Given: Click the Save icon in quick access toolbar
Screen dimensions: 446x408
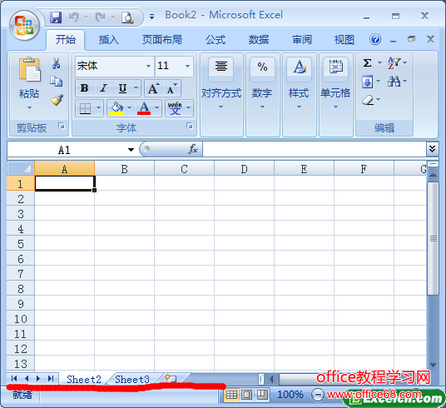Looking at the screenshot, I should [x=56, y=17].
